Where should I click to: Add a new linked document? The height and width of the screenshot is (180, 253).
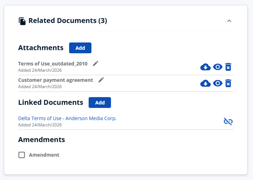click(100, 102)
